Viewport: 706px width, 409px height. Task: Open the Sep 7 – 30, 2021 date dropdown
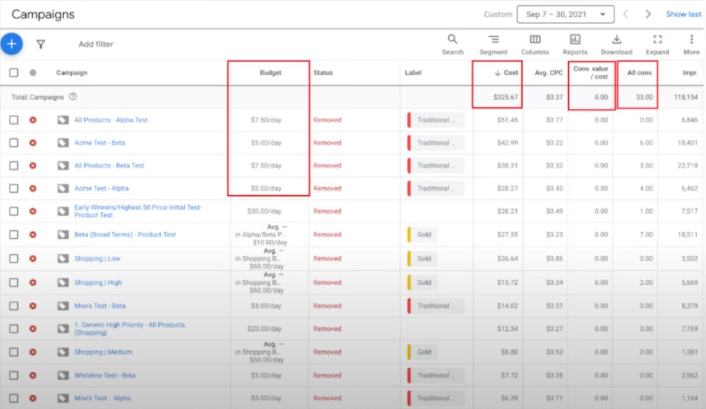pos(565,14)
